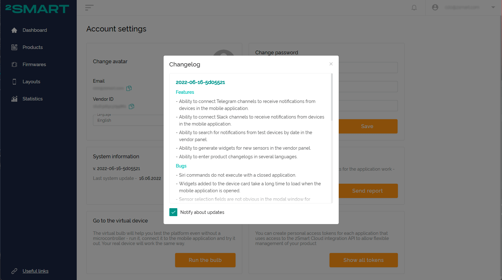Image resolution: width=502 pixels, height=280 pixels.
Task: Click the changelog version 2022-06-16-5d05521 heading
Action: [200, 82]
